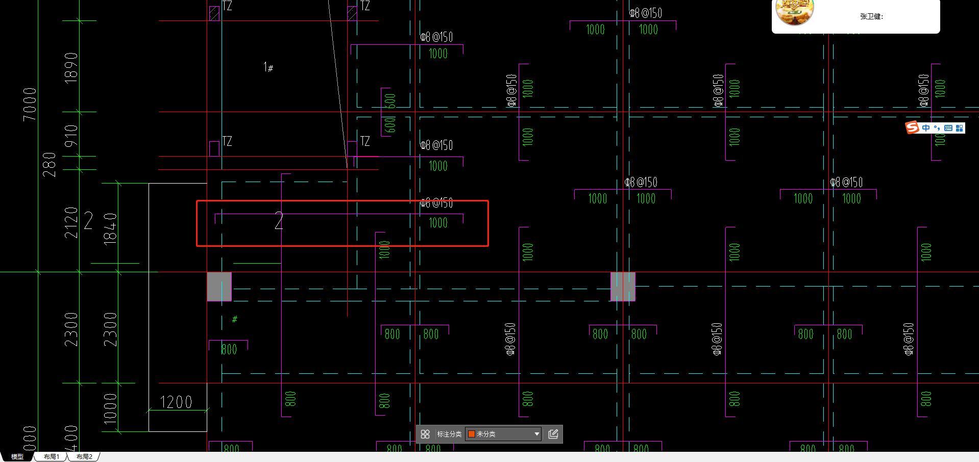The height and width of the screenshot is (462, 979).
Task: Select the 2120 dimension text
Action: (71, 223)
